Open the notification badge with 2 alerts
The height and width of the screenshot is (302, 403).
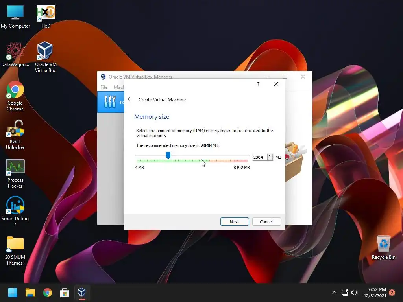(392, 293)
